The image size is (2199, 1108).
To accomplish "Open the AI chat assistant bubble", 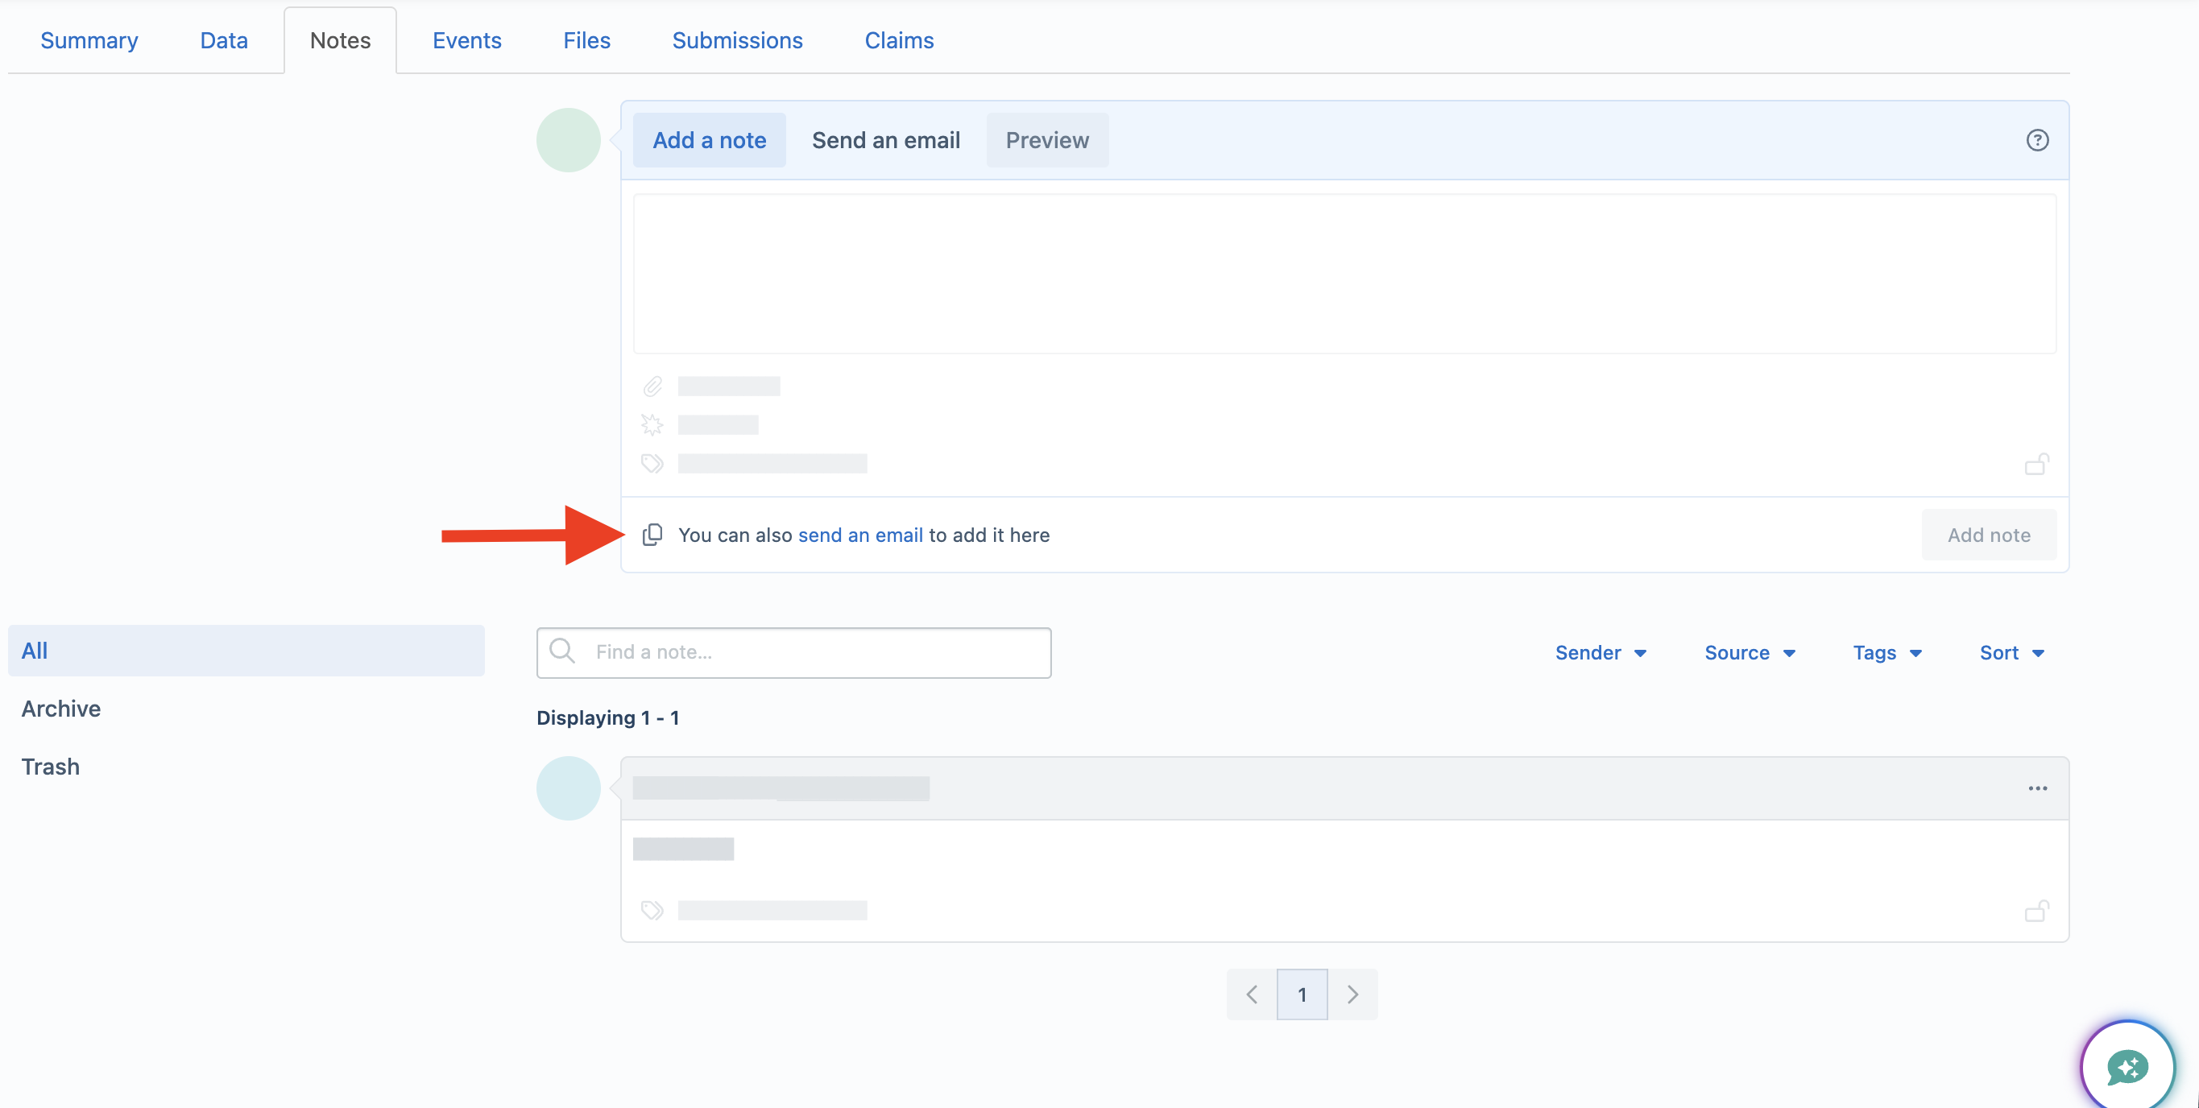I will pos(2127,1065).
